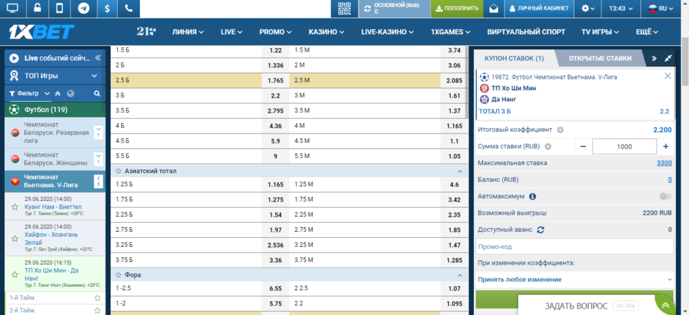Toggle the Автомаксимум switch
The width and height of the screenshot is (689, 315).
click(666, 197)
